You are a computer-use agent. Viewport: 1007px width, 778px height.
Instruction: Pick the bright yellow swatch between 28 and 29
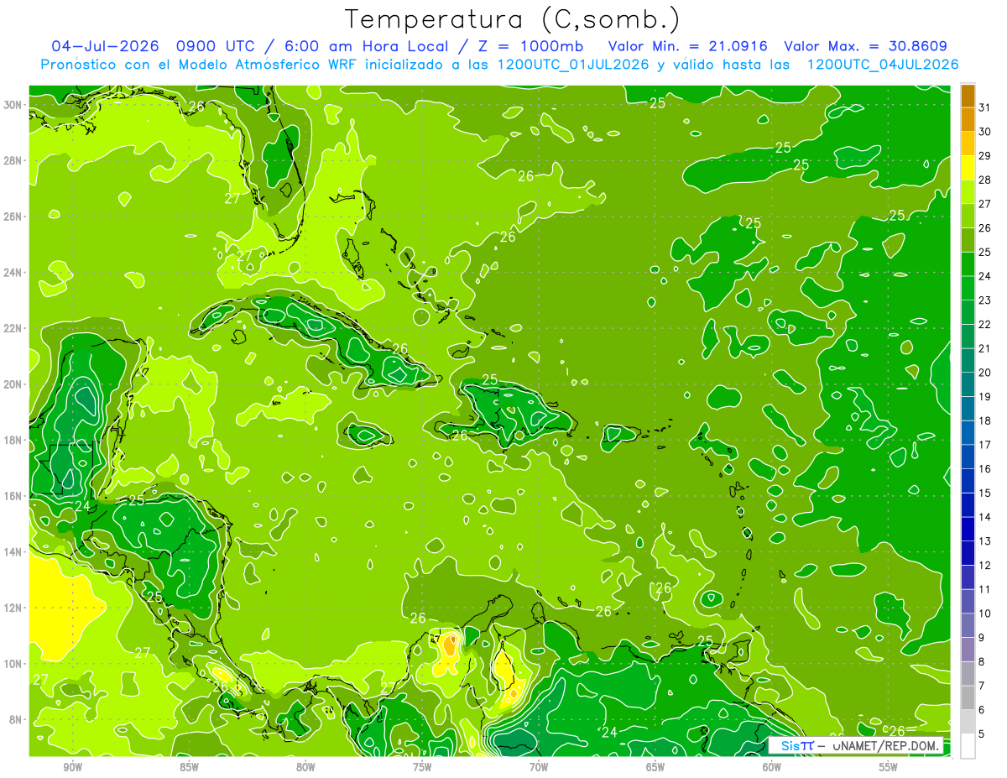pyautogui.click(x=968, y=168)
